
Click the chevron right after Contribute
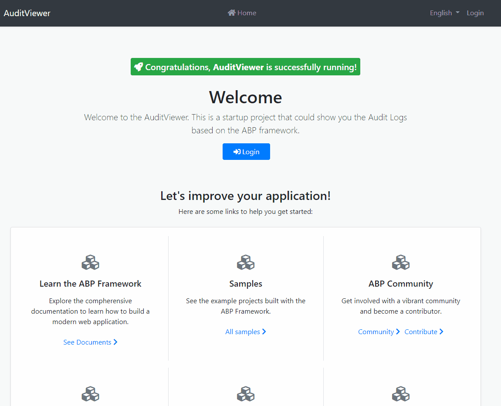[441, 332]
